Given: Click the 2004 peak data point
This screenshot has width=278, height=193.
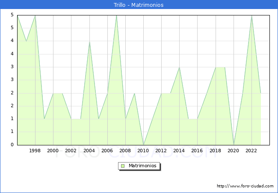Looking at the screenshot, I should click(x=89, y=42).
